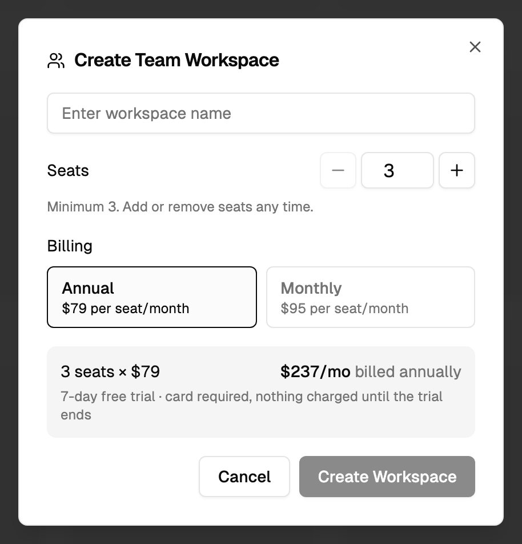
Task: Click the "Seats" label
Action: [x=68, y=170]
